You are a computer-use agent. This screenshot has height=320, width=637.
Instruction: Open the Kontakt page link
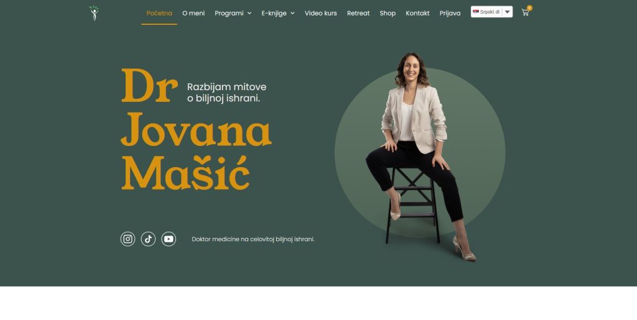coord(417,13)
